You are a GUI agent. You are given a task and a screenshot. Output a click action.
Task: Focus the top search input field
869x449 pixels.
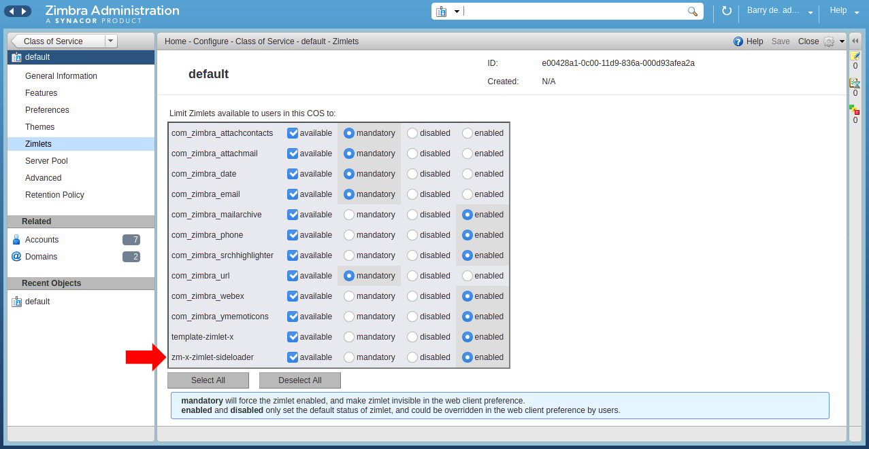tap(574, 12)
